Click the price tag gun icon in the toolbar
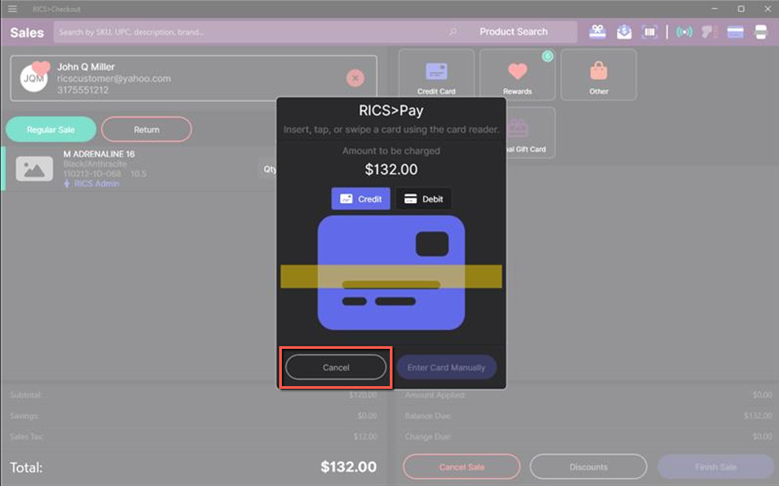 709,32
